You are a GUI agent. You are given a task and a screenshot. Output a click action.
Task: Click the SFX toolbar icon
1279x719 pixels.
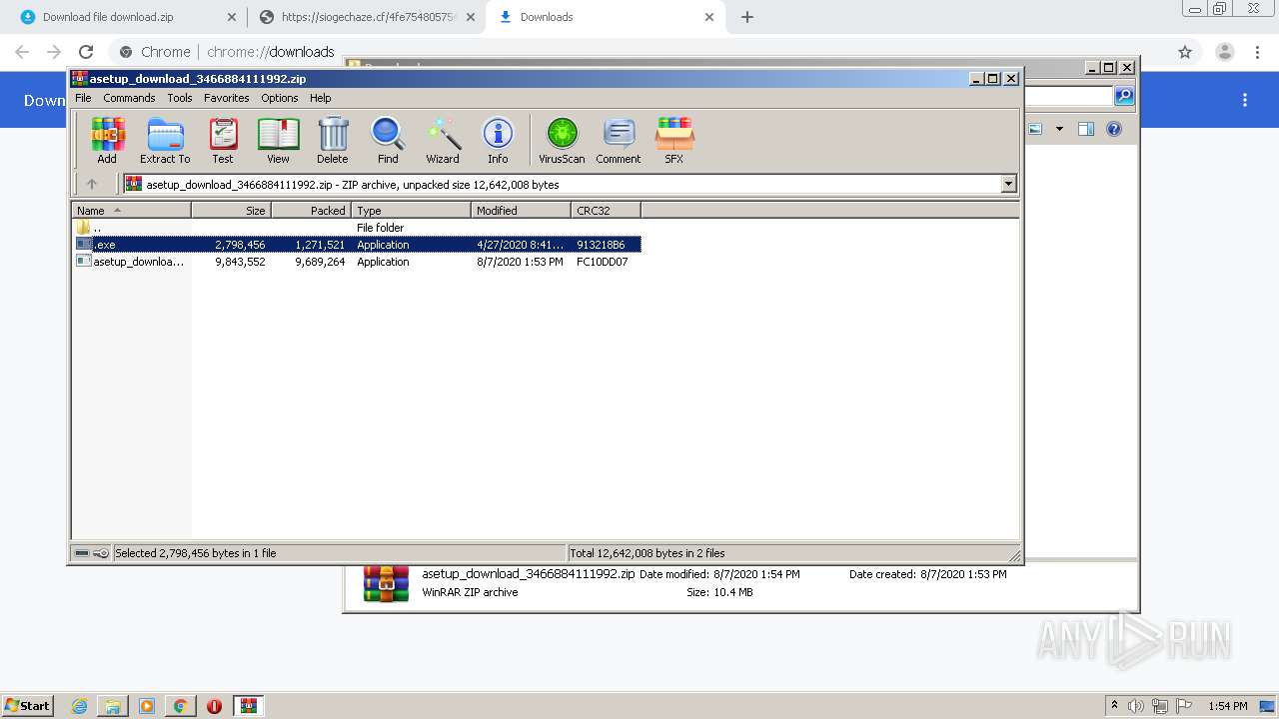pyautogui.click(x=674, y=141)
